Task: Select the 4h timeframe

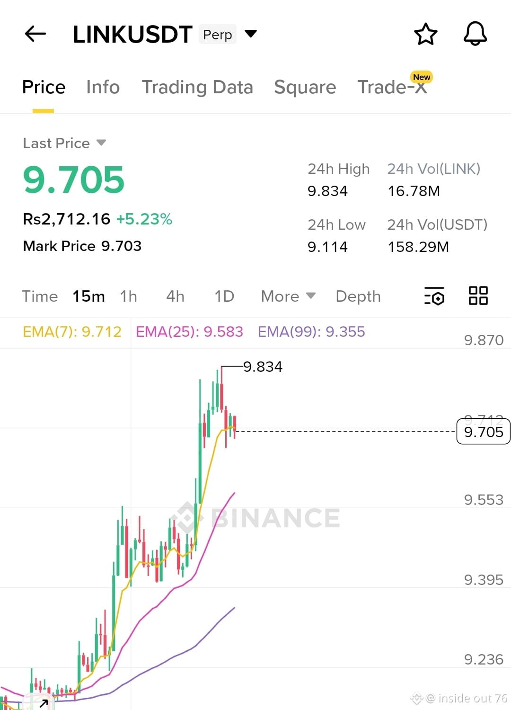Action: [x=175, y=297]
